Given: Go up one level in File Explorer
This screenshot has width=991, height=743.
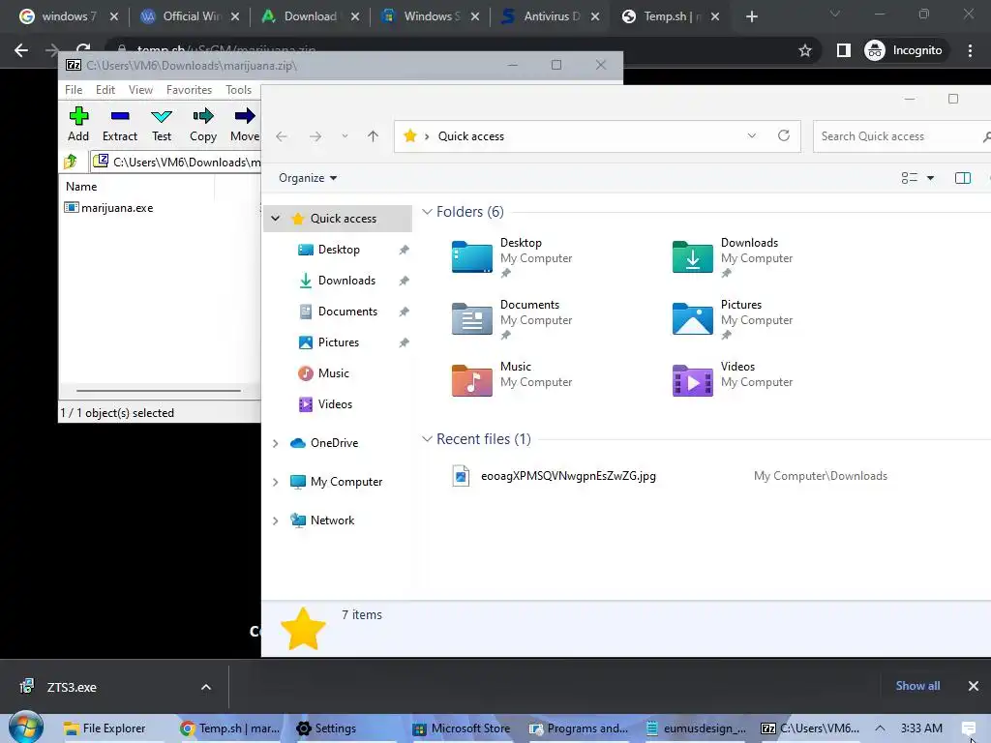Looking at the screenshot, I should point(373,135).
